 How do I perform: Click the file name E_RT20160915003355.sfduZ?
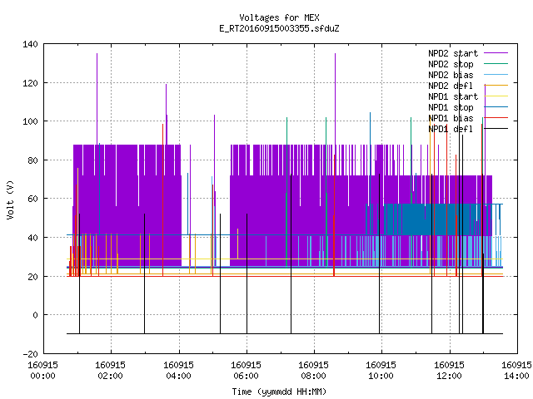point(279,28)
